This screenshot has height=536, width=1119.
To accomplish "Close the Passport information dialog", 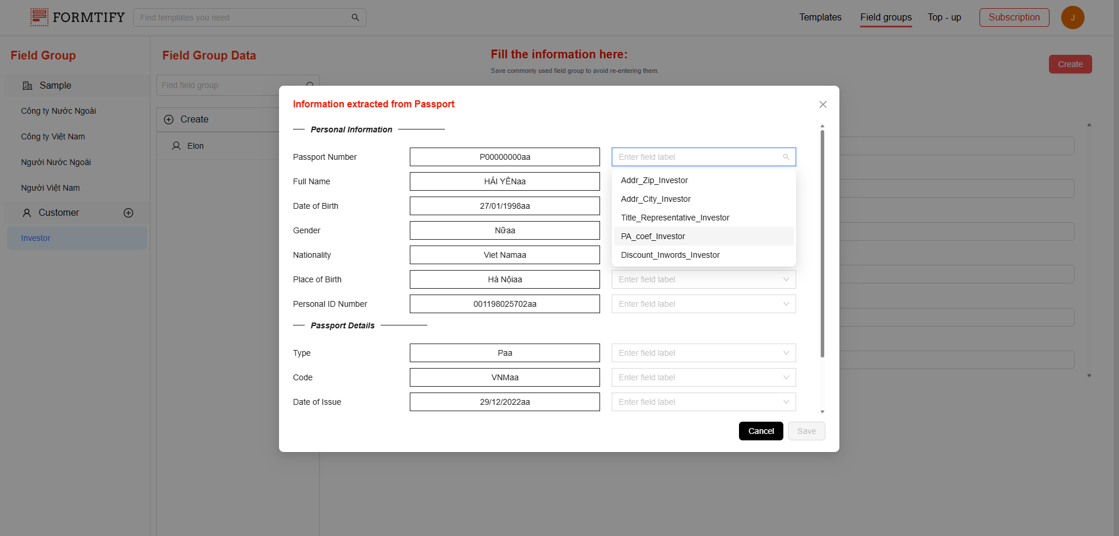I will click(822, 104).
